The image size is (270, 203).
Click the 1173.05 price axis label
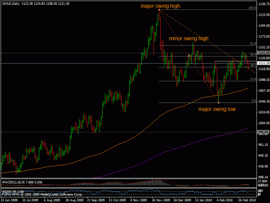(264, 36)
